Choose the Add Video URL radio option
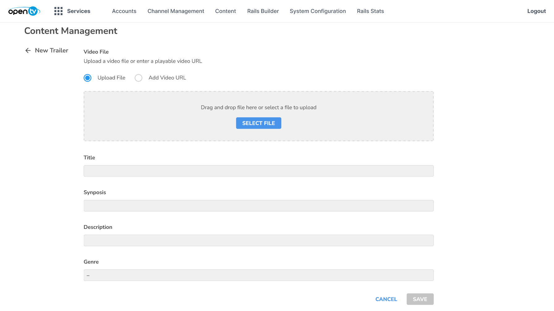Viewport: 554px width, 311px height. click(x=138, y=78)
